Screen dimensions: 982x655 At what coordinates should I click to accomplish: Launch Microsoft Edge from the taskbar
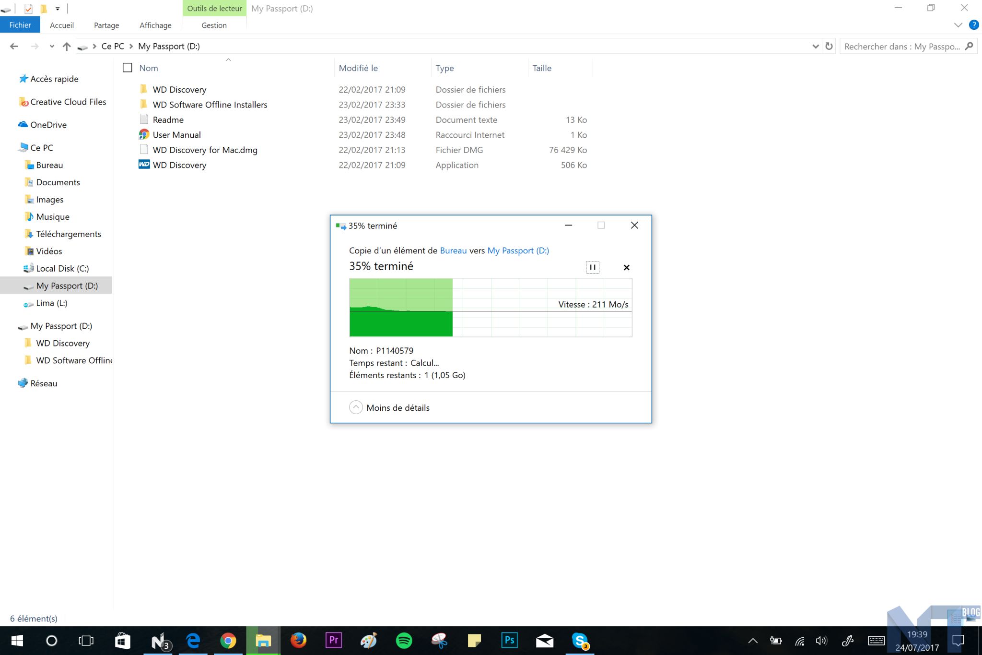(x=193, y=641)
